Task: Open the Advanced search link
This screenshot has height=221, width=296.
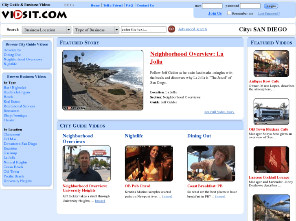Action: coord(193,29)
